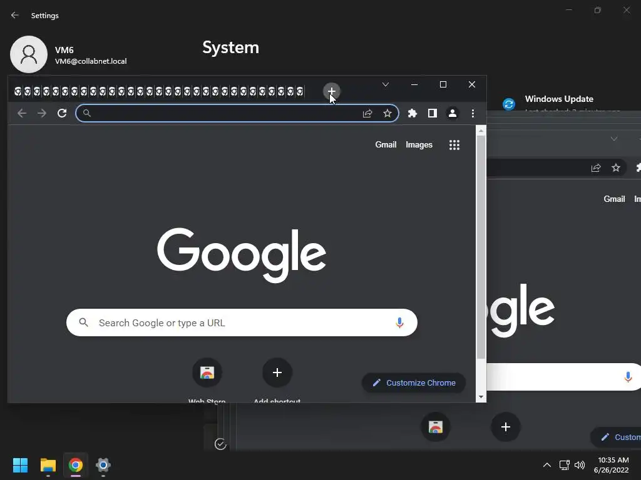641x480 pixels.
Task: Open the clock showing 10:35 AM
Action: point(612,465)
